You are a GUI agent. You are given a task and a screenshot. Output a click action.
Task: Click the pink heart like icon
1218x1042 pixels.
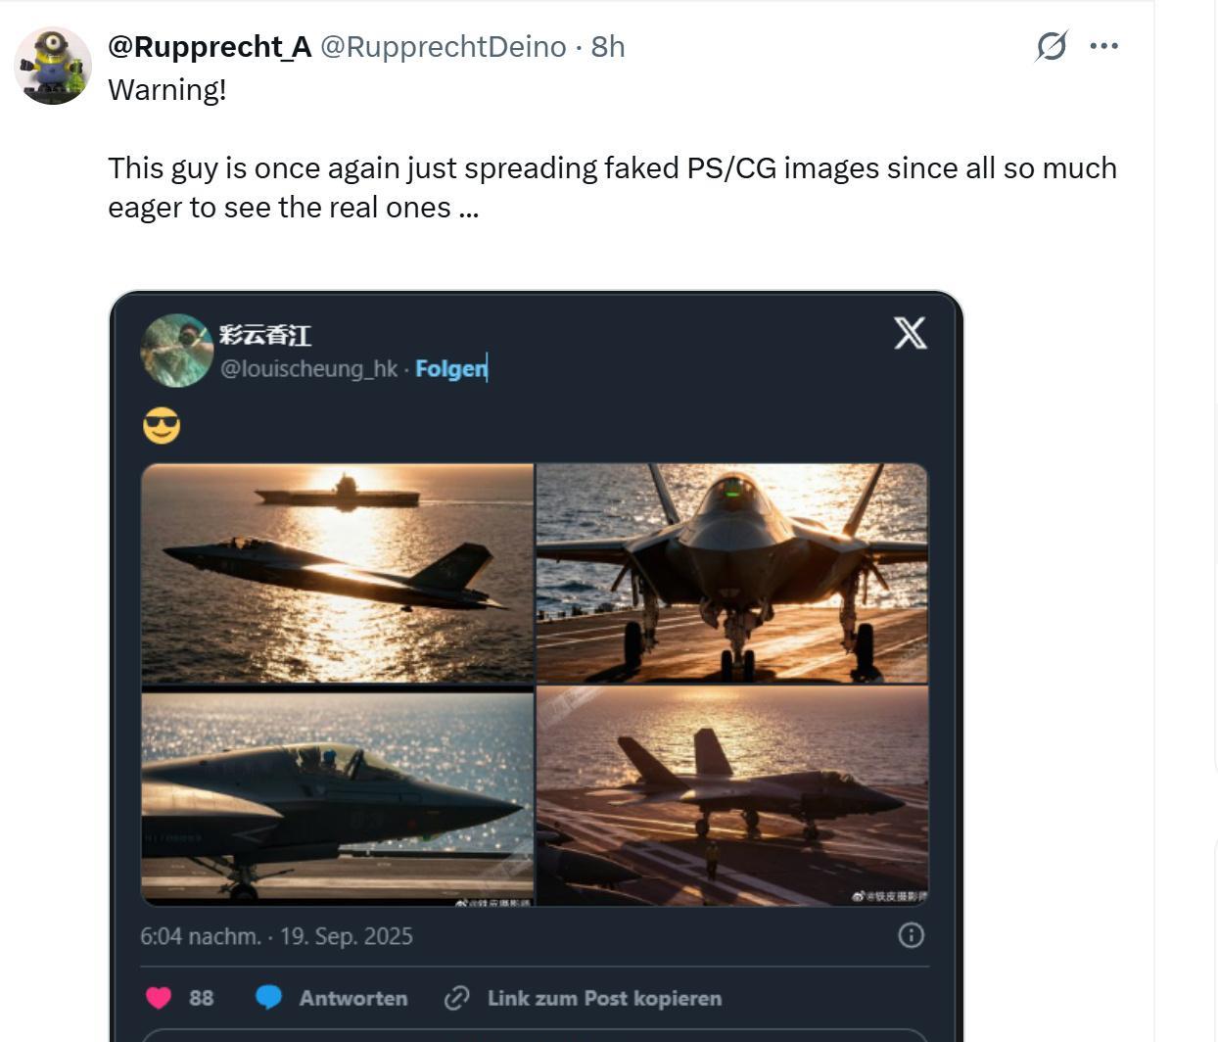click(x=159, y=998)
